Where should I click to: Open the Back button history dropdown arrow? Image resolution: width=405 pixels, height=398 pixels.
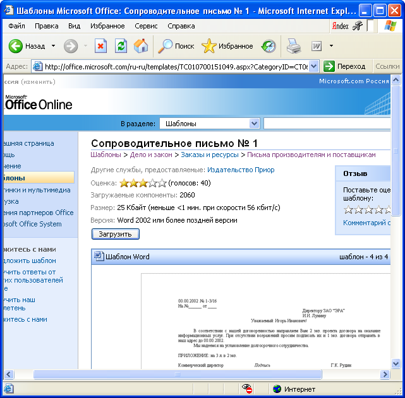point(53,46)
